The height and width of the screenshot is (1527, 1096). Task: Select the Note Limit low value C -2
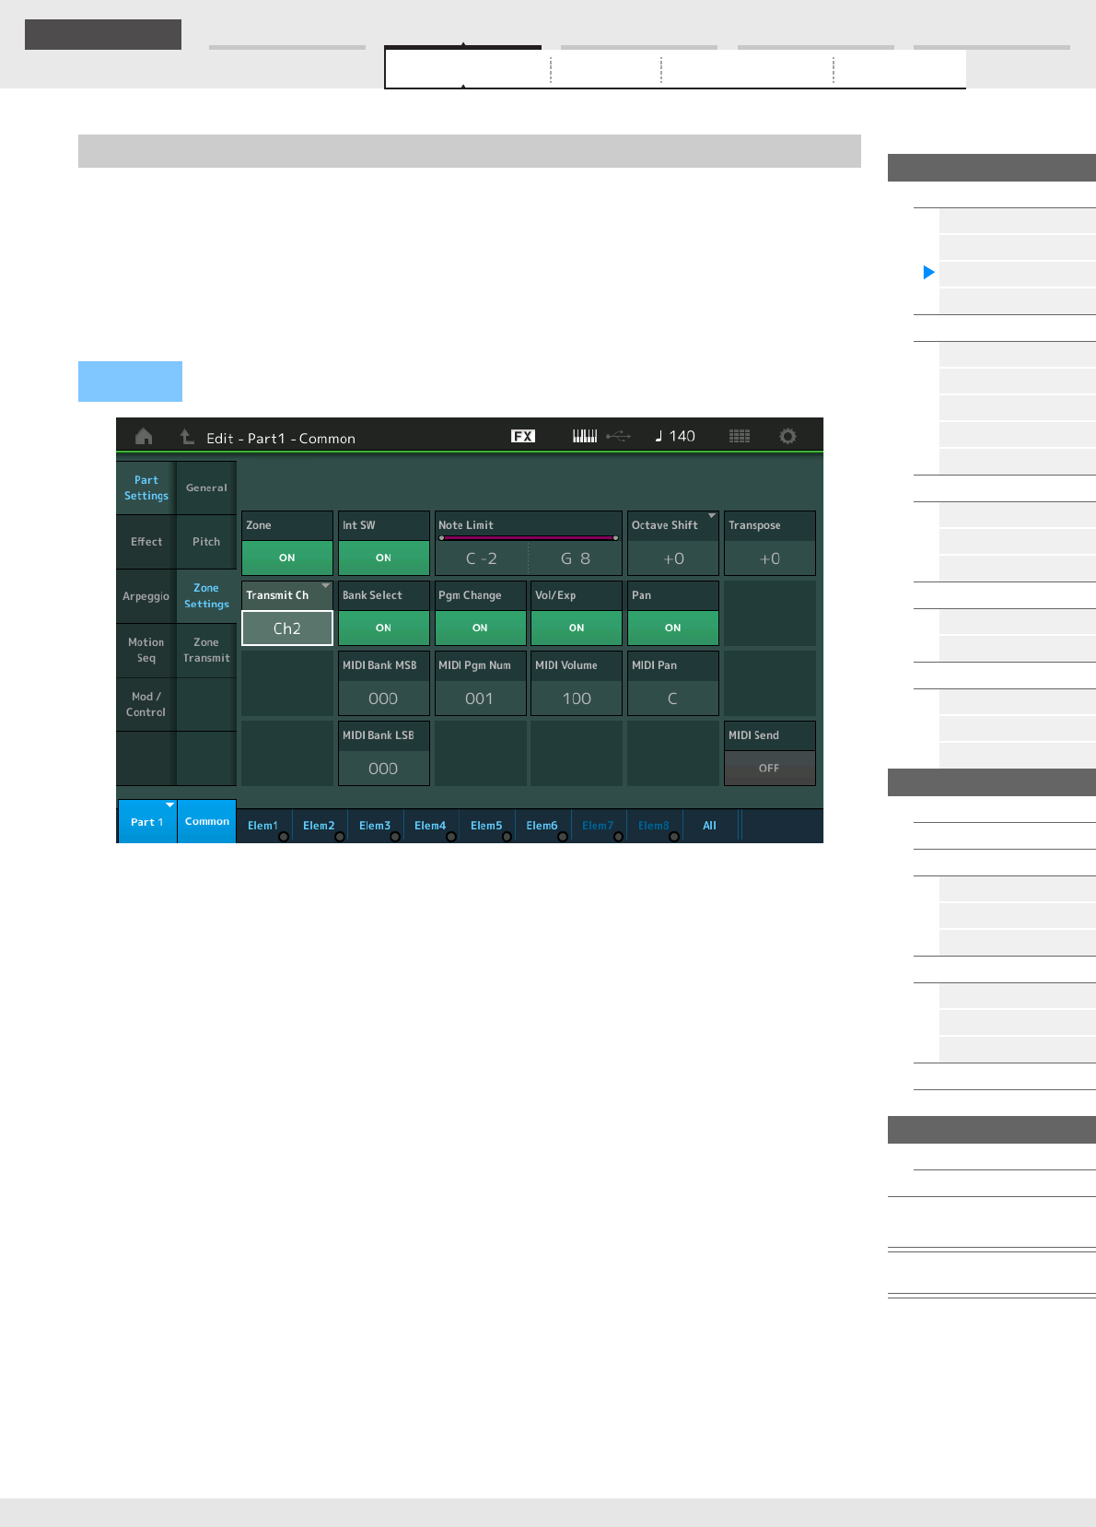point(482,558)
